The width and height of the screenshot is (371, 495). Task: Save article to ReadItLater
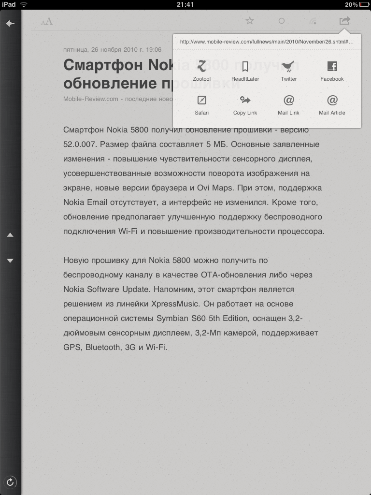[245, 71]
